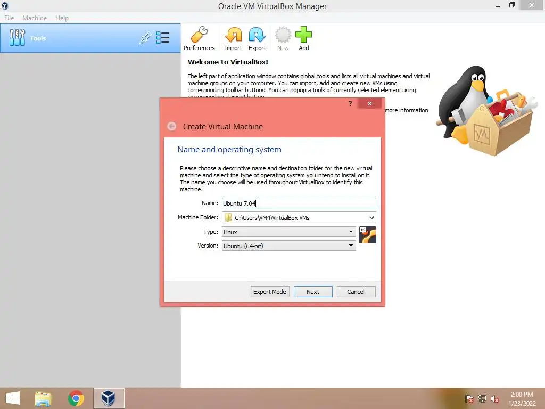Close the Create Virtual Machine dialog

tap(370, 103)
